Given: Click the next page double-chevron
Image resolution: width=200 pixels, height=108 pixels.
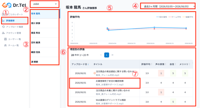Looking at the screenshot, I should [x=112, y=55].
